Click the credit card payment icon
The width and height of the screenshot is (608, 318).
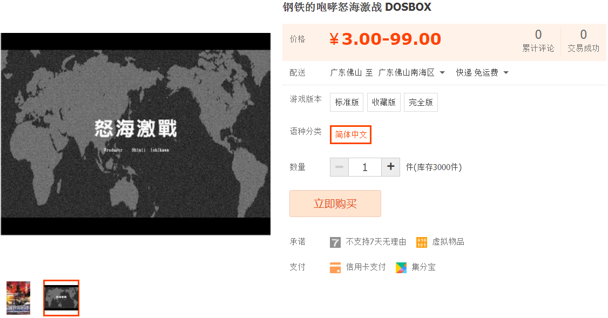point(335,268)
